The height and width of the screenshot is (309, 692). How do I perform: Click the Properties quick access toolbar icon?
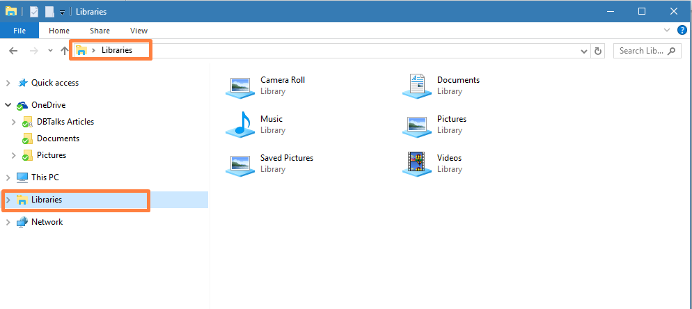pos(34,12)
